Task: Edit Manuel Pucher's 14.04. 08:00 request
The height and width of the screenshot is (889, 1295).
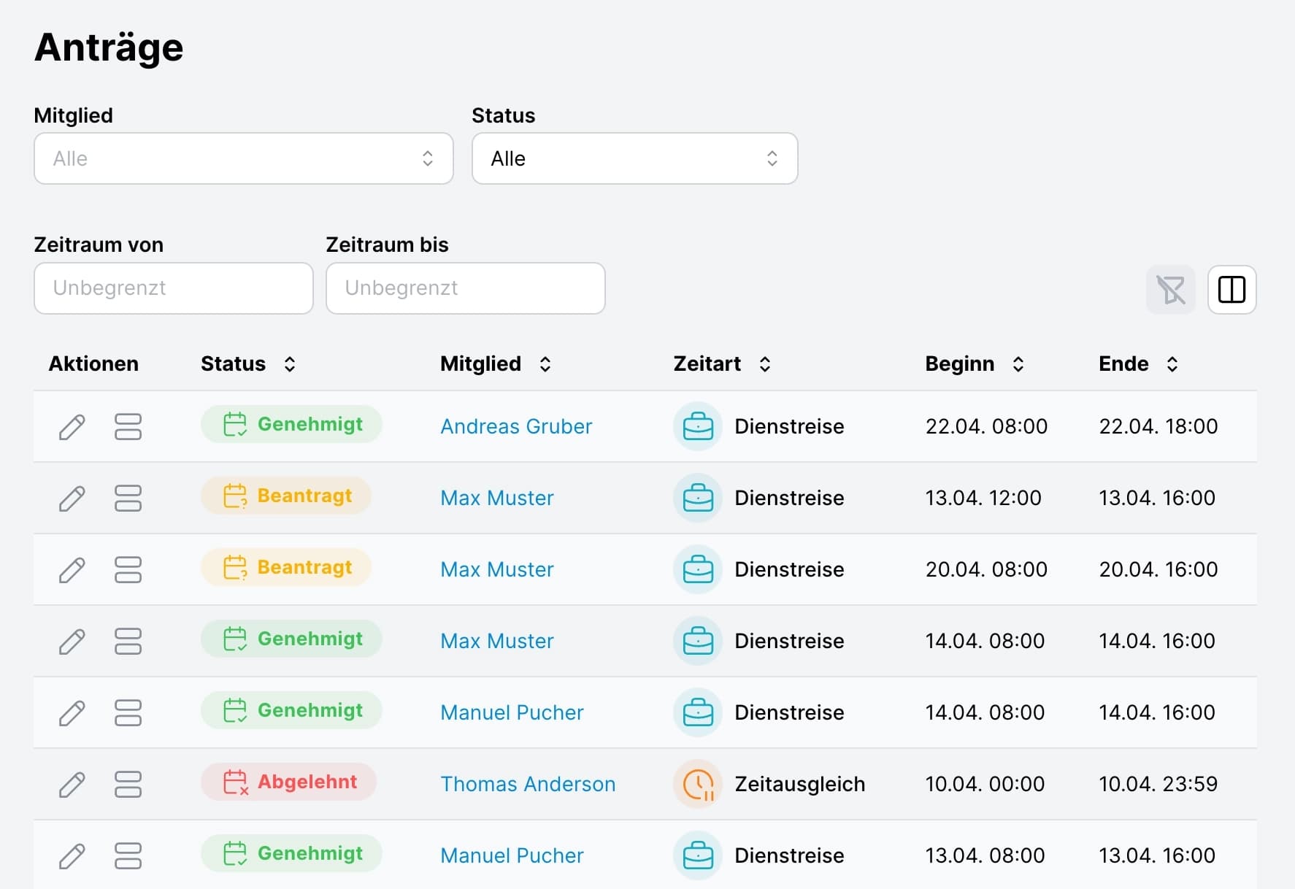Action: 72,712
